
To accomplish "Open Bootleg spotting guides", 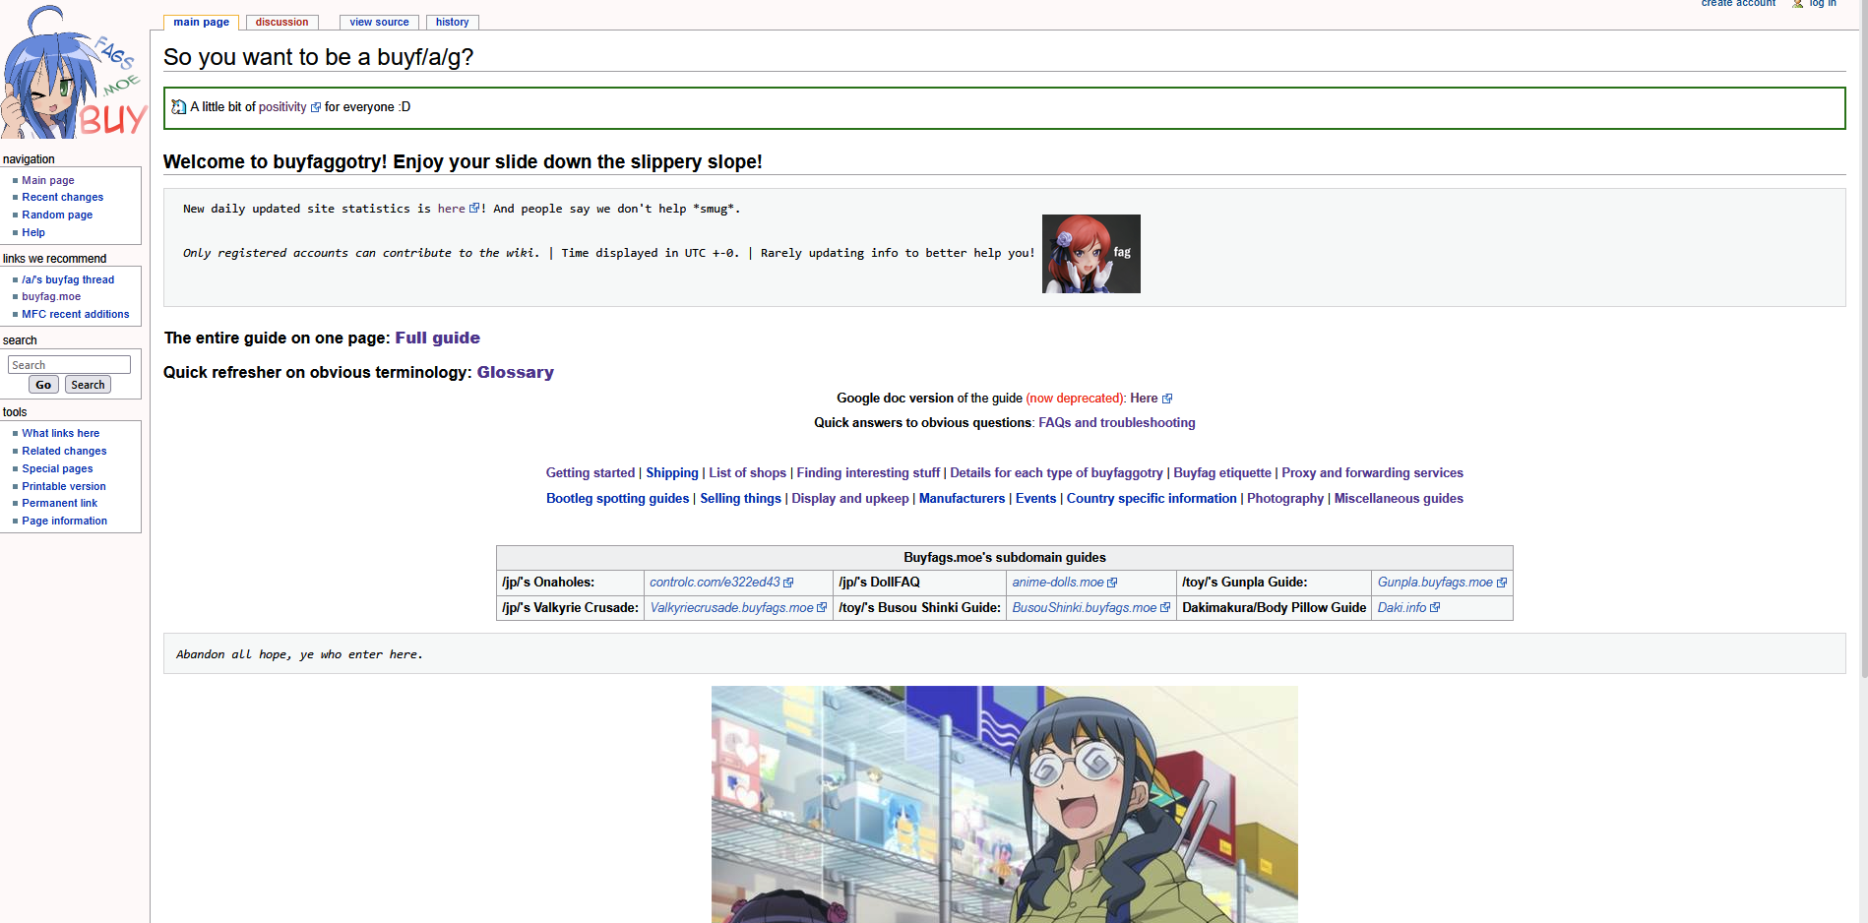I will point(618,499).
